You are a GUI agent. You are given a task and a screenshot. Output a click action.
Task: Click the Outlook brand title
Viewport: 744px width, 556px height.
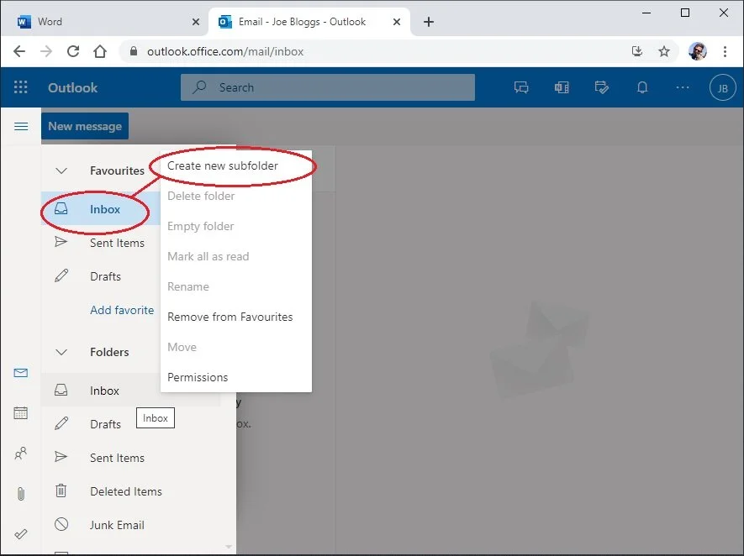pos(72,87)
